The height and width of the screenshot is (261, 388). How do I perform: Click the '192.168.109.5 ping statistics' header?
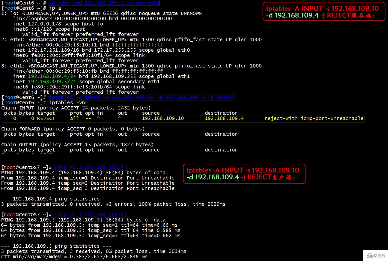click(x=56, y=246)
